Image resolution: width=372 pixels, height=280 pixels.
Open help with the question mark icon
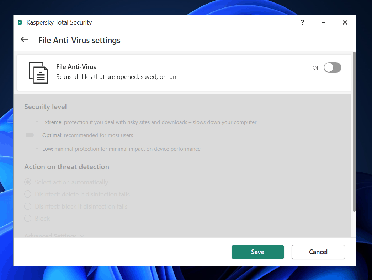(302, 22)
